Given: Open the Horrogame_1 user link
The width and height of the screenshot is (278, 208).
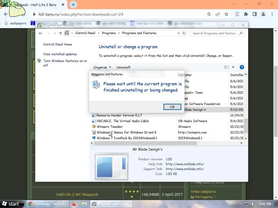Looking at the screenshot, I should tap(205, 197).
